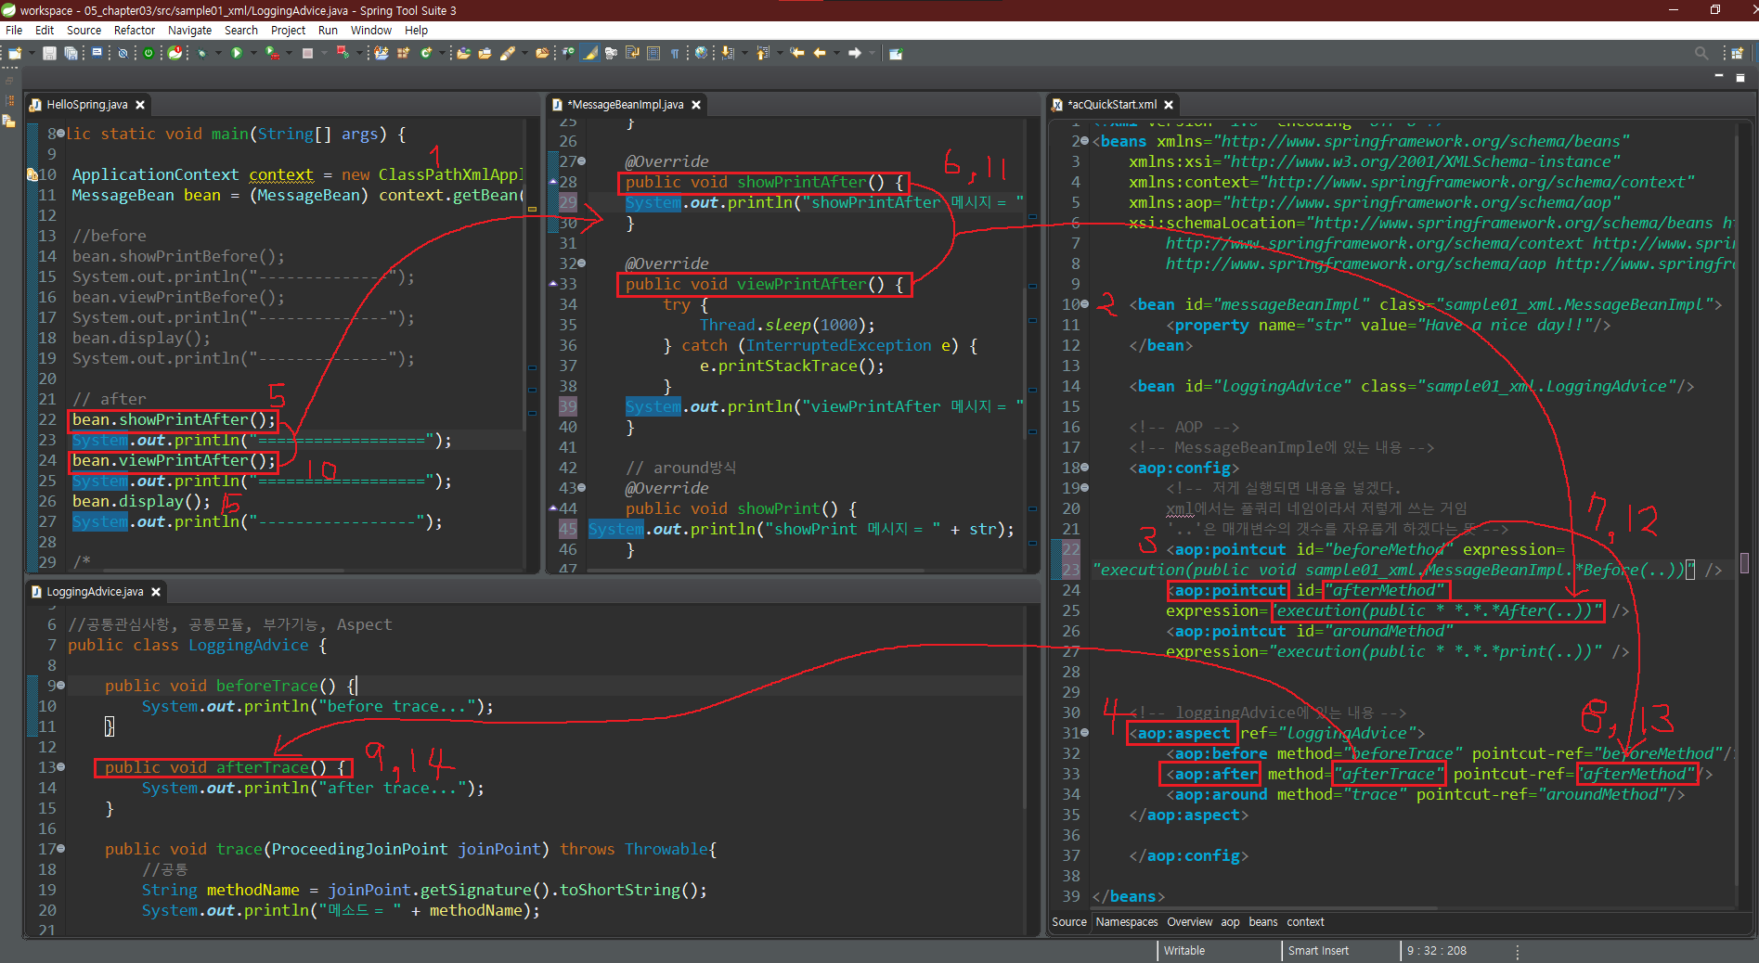Toggle Mark Occurrences highlighter button
1759x963 pixels.
[589, 54]
